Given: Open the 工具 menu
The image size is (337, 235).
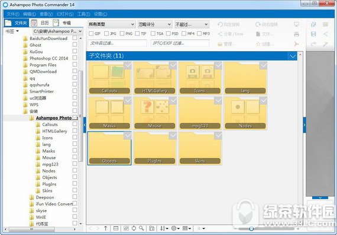Looking at the screenshot, I should [x=83, y=14].
